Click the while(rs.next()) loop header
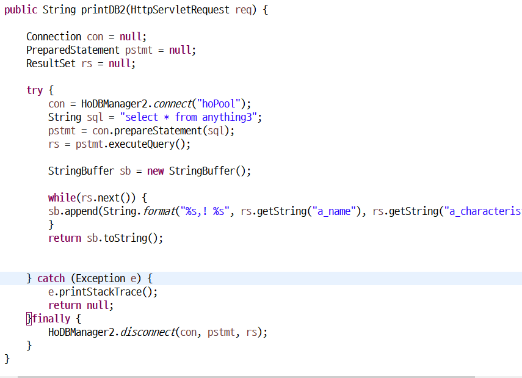Viewport: 522px width, 378px height. coord(98,198)
